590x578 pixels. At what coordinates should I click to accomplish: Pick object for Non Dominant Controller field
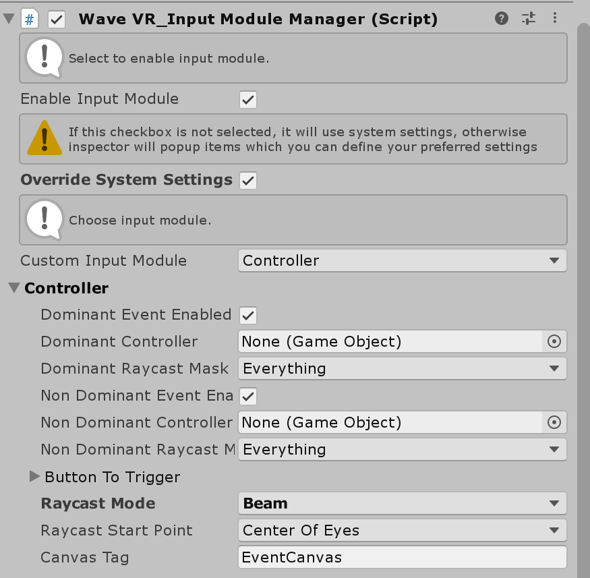pos(554,423)
